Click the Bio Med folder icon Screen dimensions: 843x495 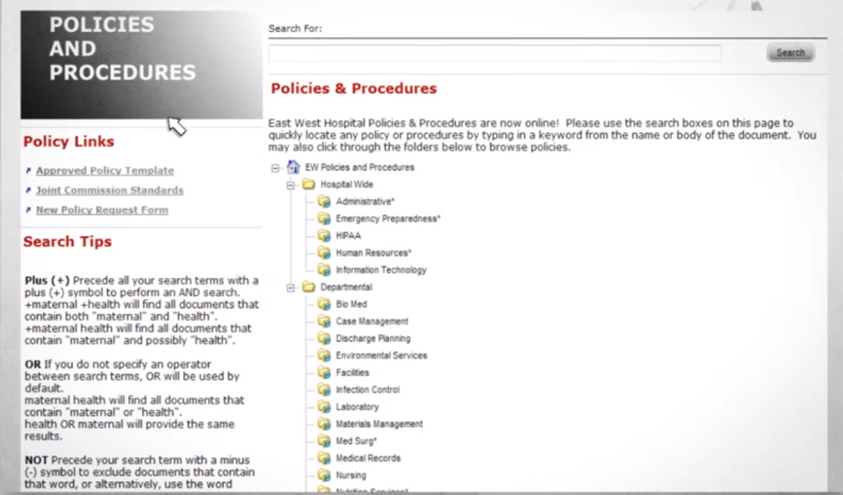click(x=324, y=304)
